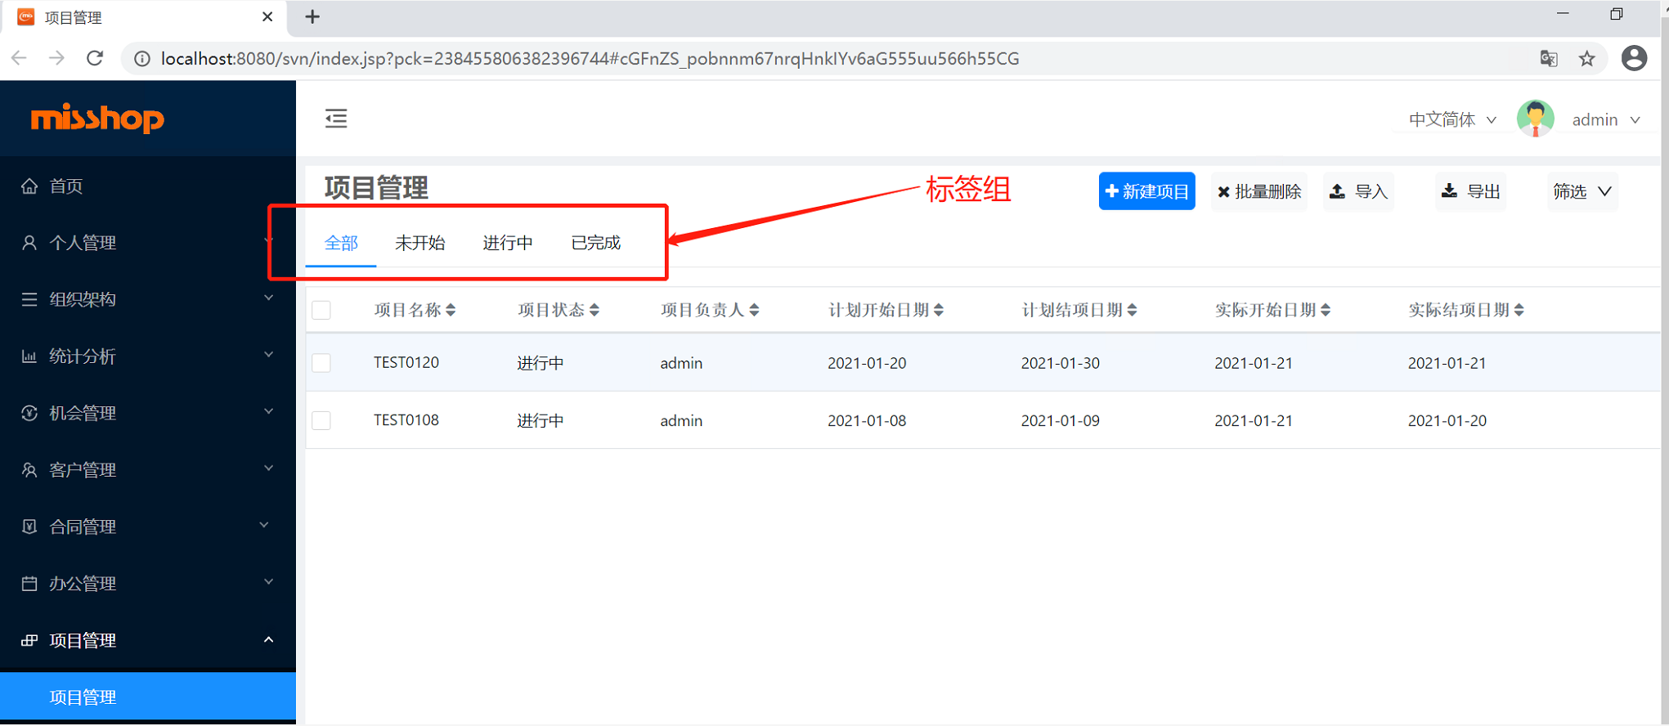Check the TEST0108 row checkbox

click(321, 420)
